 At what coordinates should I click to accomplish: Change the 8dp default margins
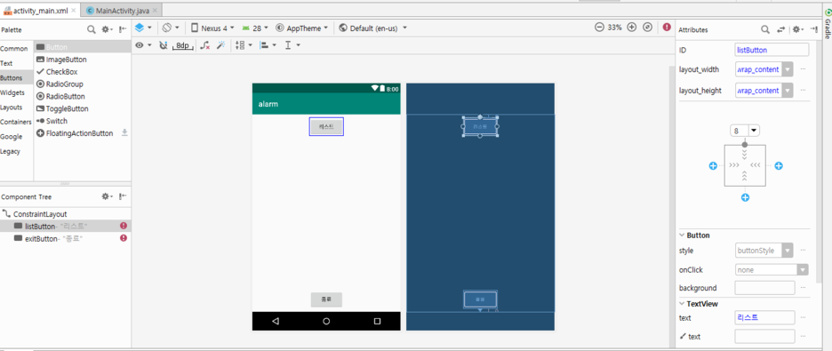tap(182, 45)
